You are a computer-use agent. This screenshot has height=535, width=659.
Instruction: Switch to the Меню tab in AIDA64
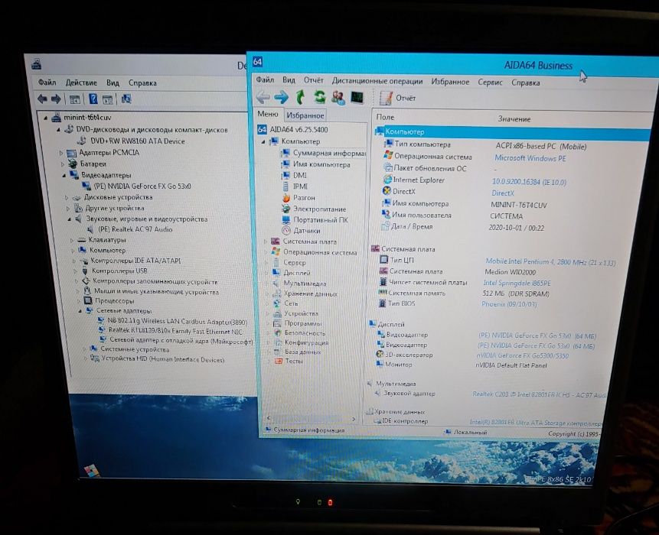click(x=268, y=114)
